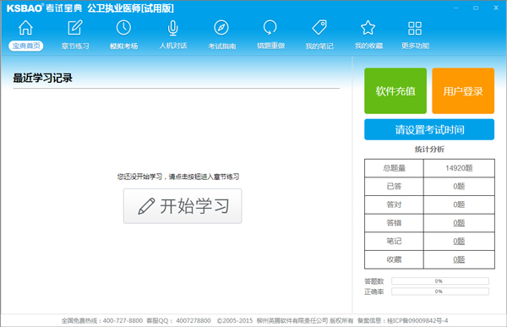This screenshot has height=327, width=507.
Task: Select the 人机对话 label
Action: coord(173,46)
